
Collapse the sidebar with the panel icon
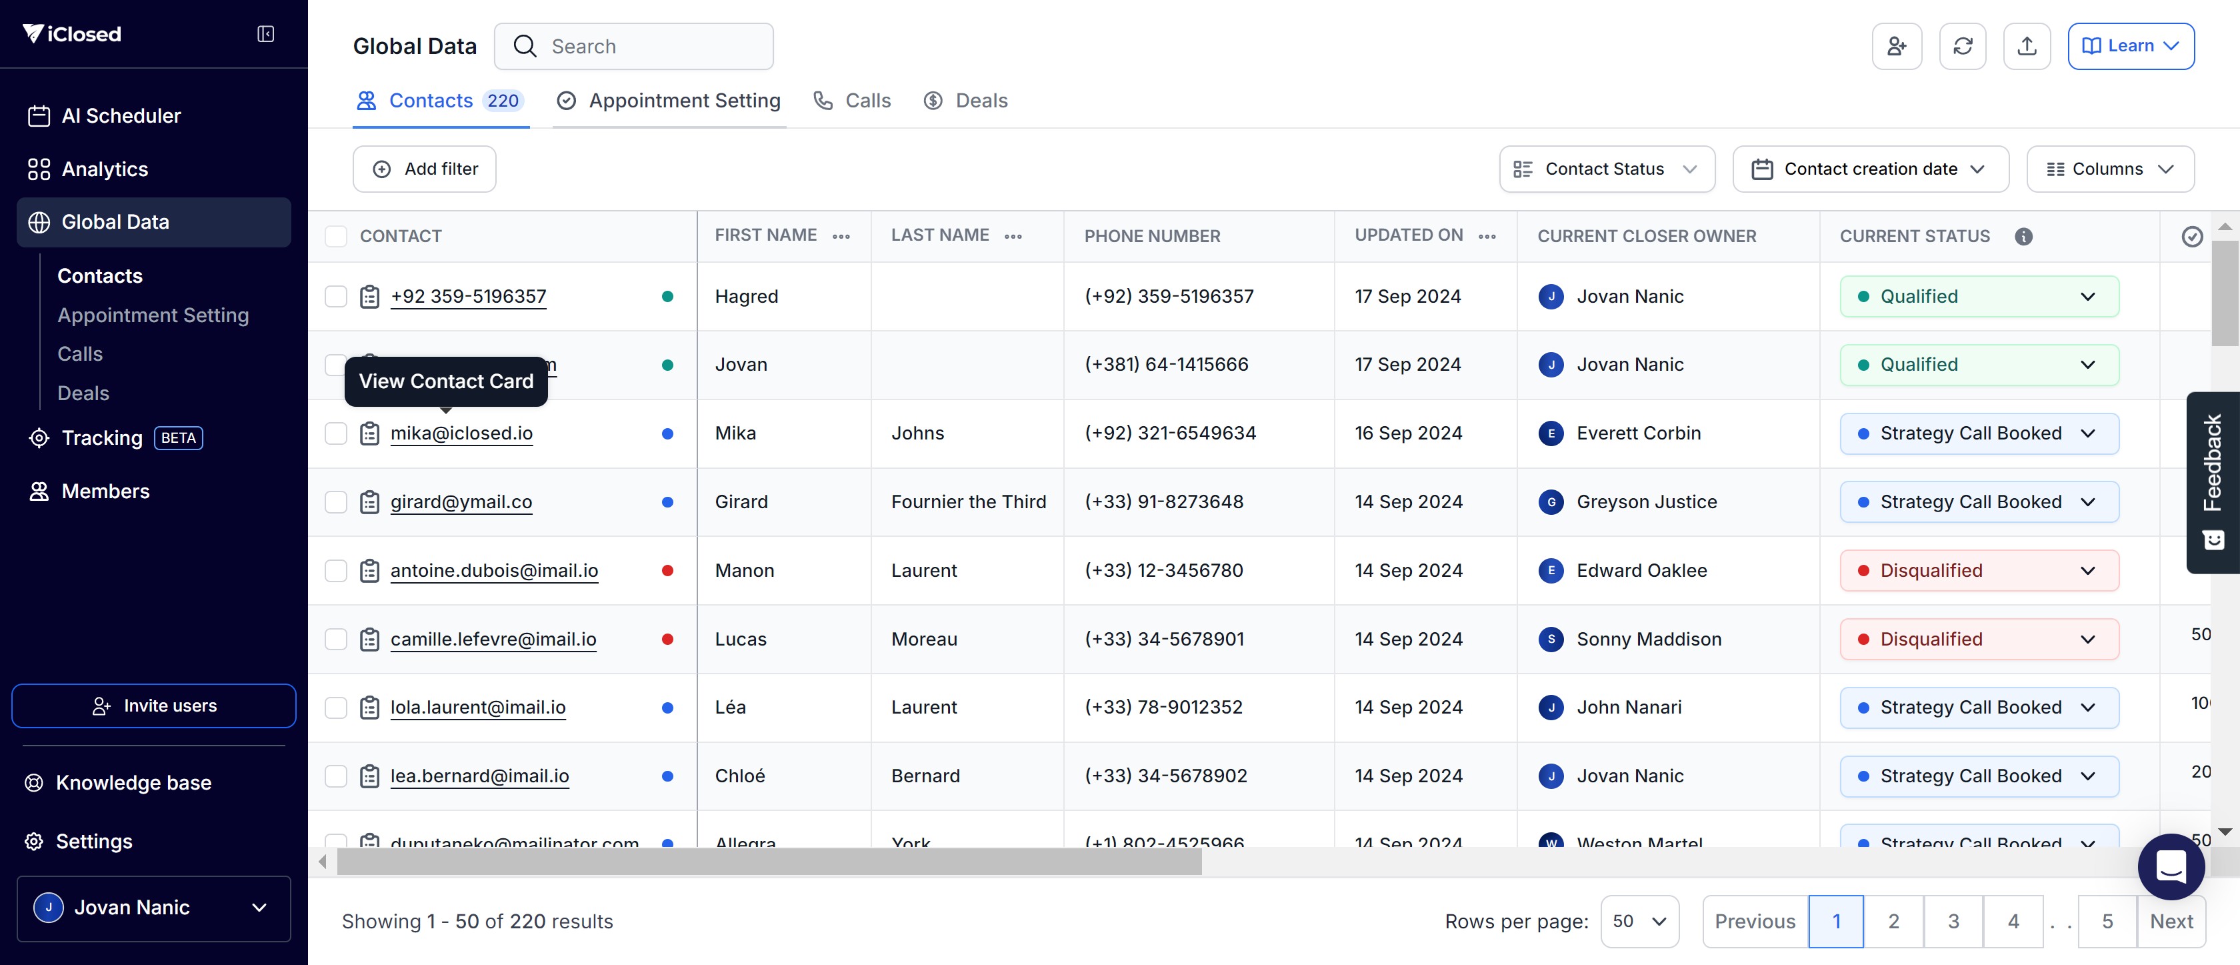pyautogui.click(x=266, y=34)
